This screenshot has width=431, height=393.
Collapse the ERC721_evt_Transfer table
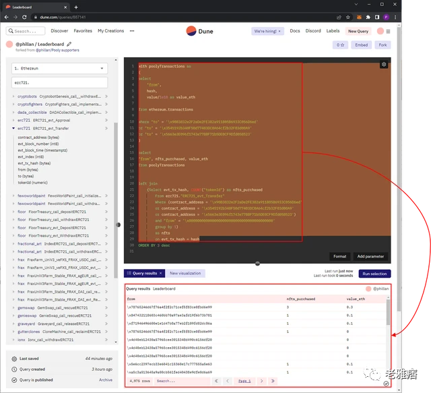[x=13, y=128]
